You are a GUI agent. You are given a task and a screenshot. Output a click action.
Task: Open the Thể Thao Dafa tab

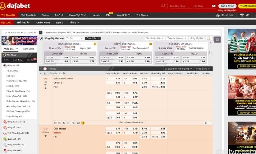point(29,15)
